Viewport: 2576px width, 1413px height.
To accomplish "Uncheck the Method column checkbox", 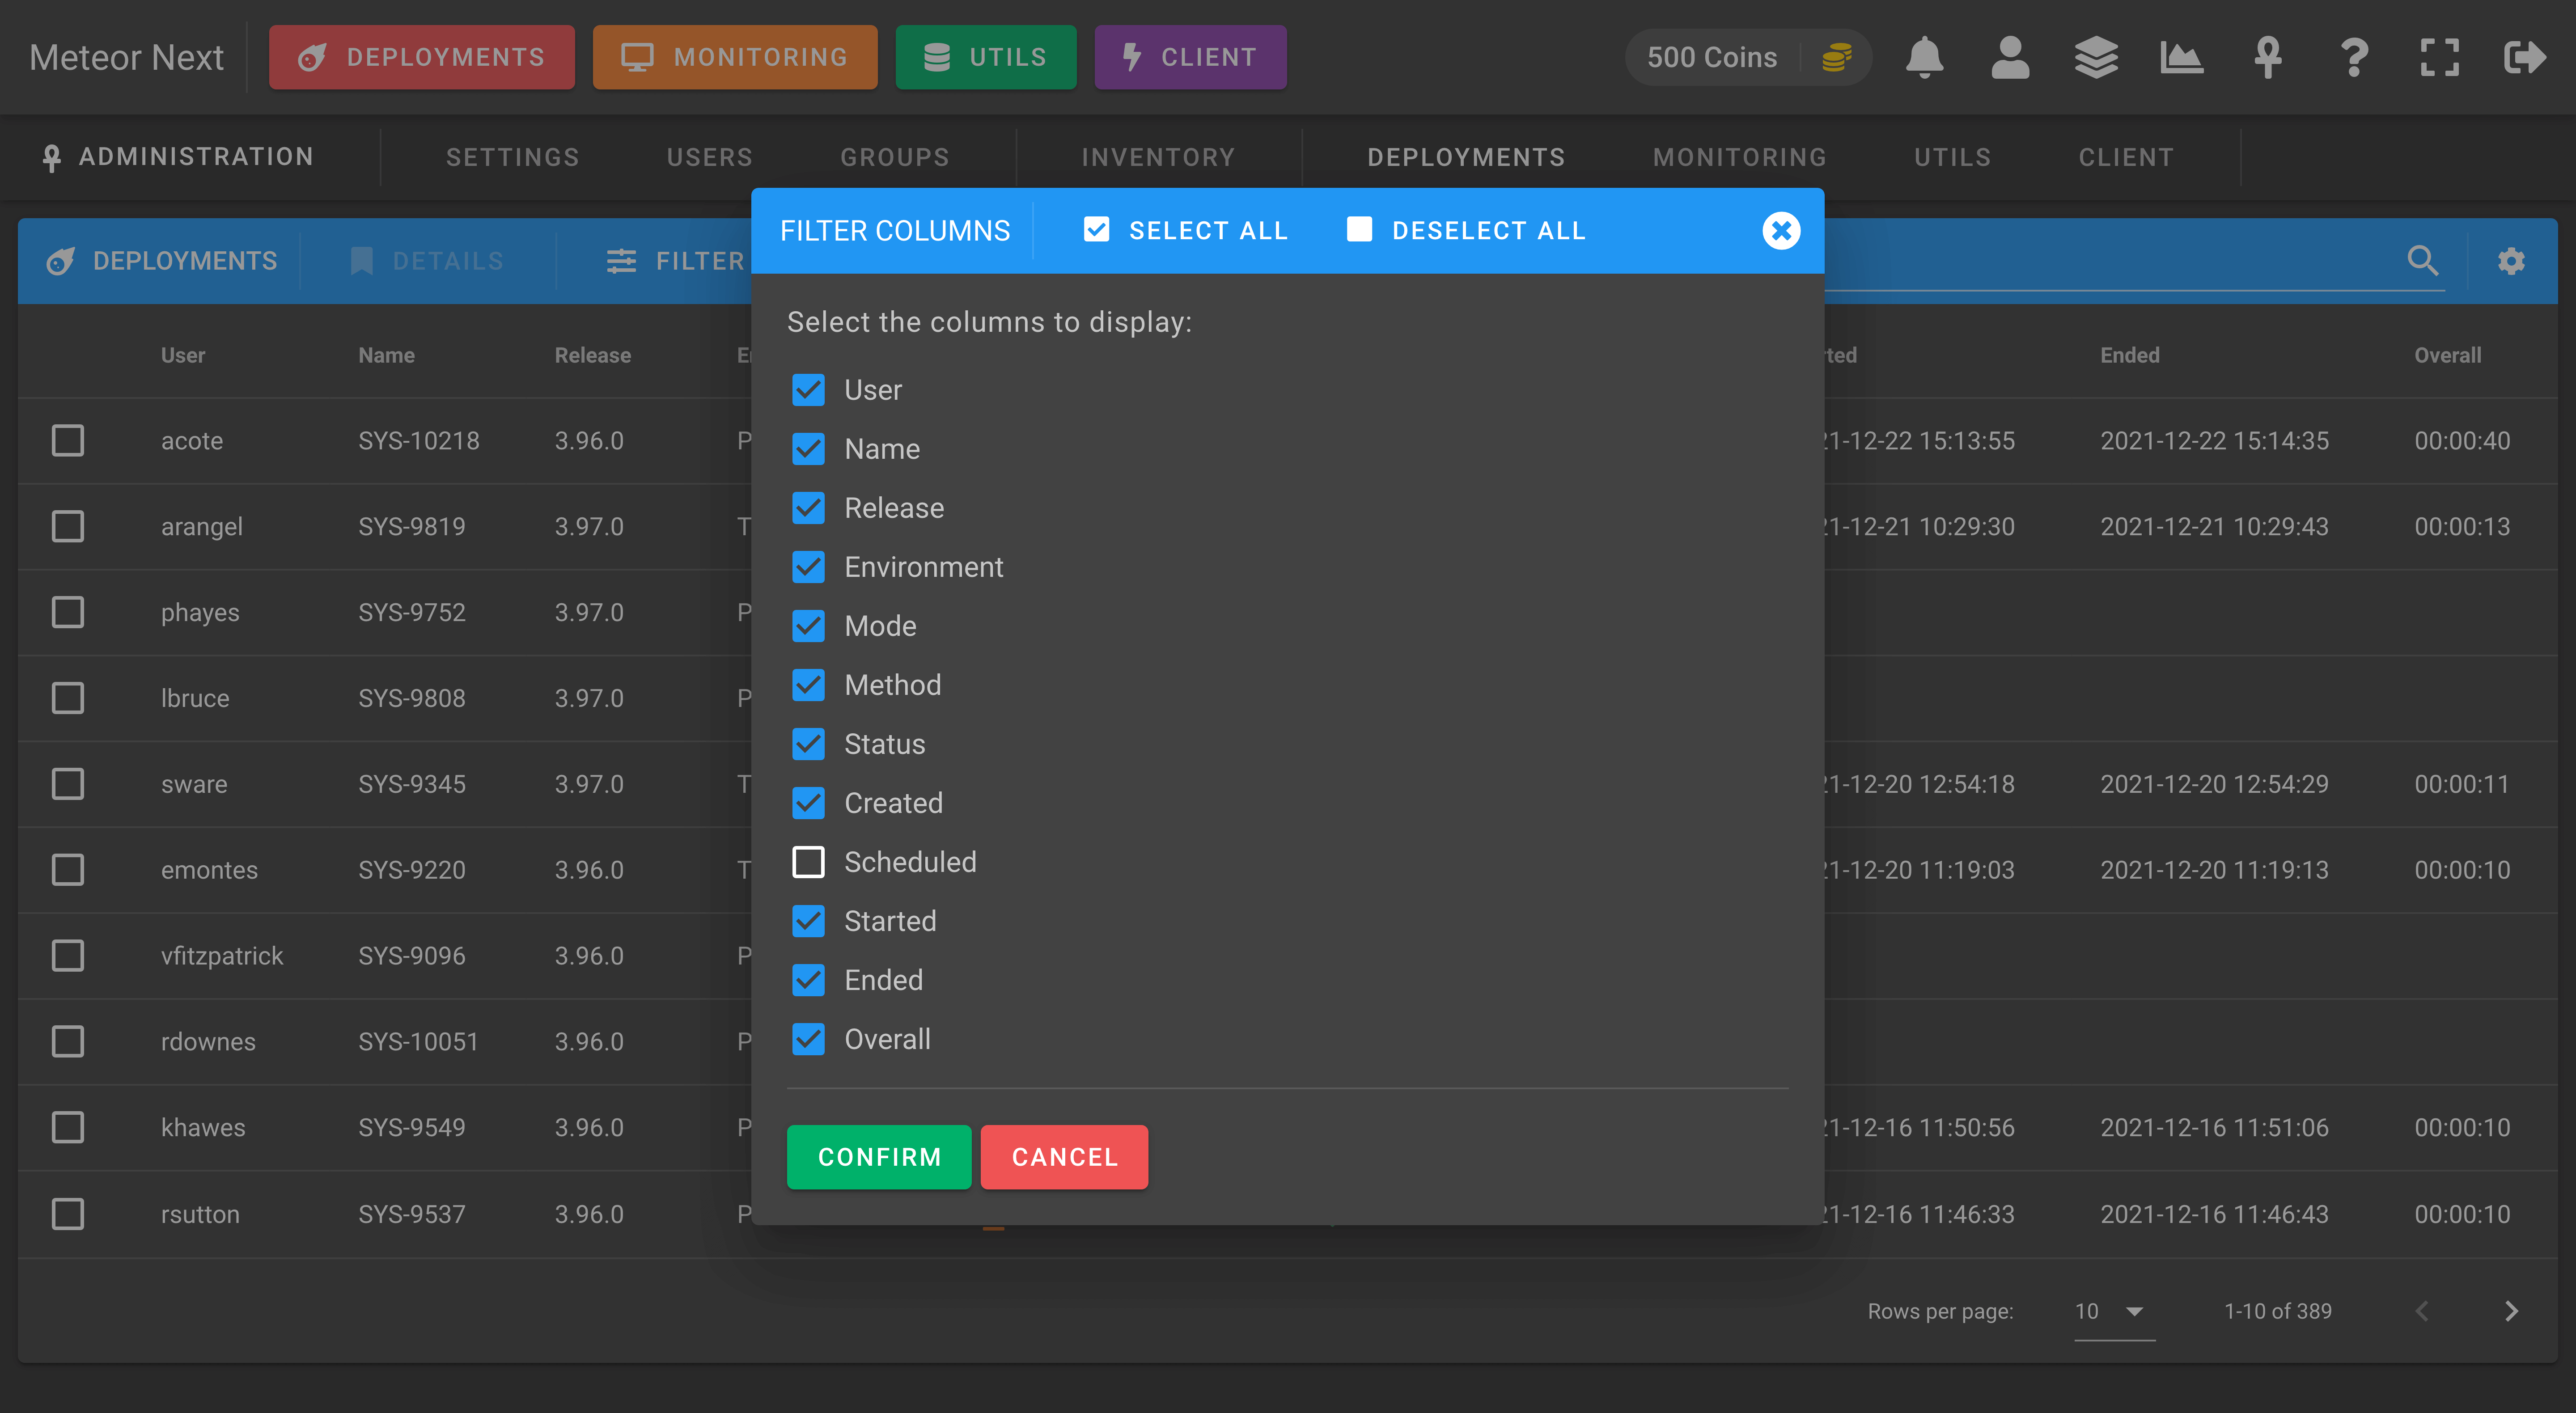I will pyautogui.click(x=808, y=685).
